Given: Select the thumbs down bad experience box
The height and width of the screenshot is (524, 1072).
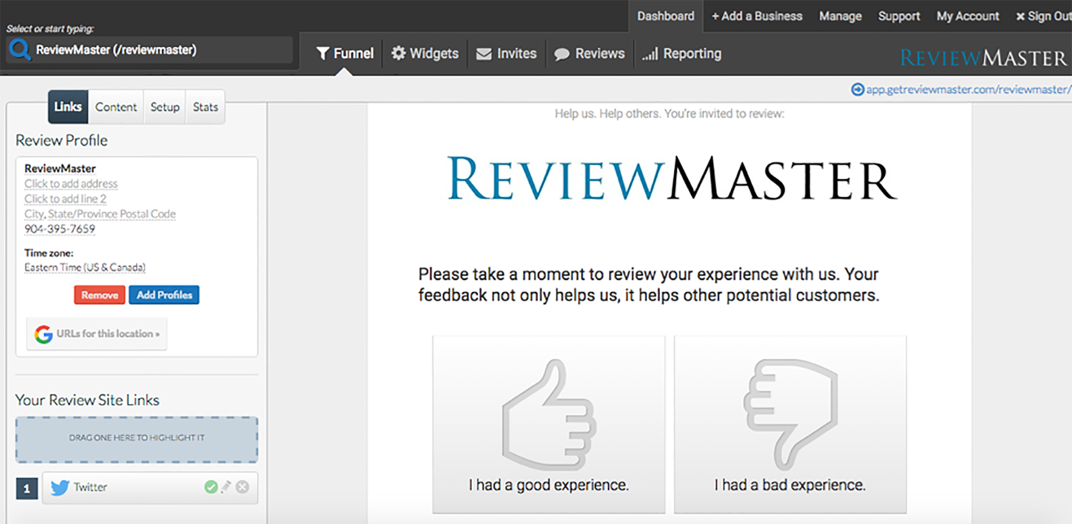Looking at the screenshot, I should [790, 425].
